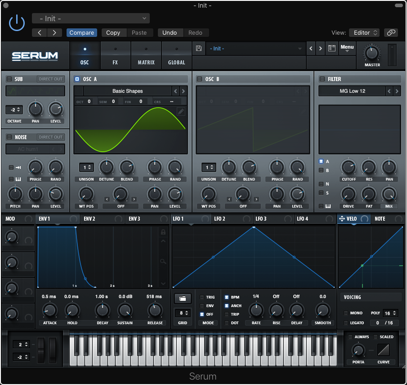407x385 pixels.
Task: Open the View Editor dropdown
Action: coord(364,33)
